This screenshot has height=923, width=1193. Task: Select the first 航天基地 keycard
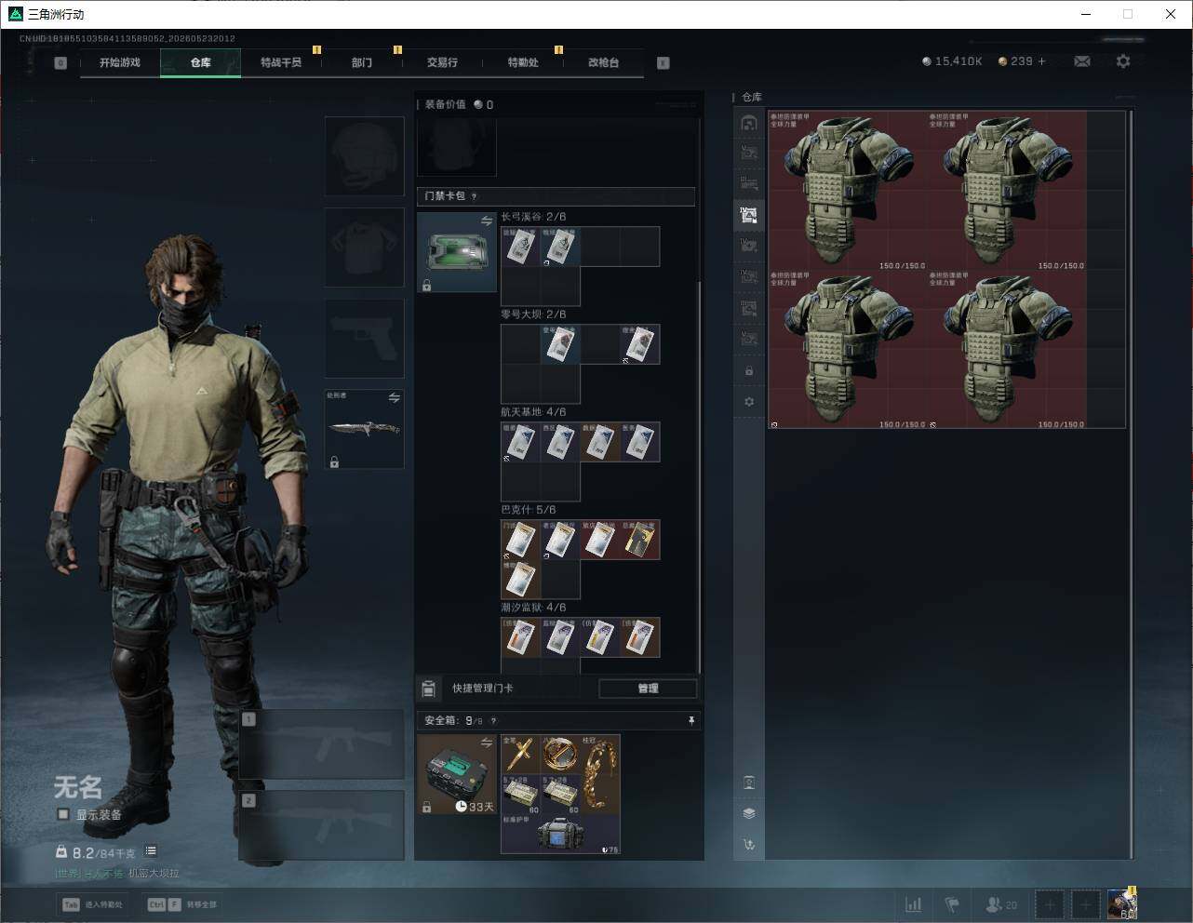(521, 442)
